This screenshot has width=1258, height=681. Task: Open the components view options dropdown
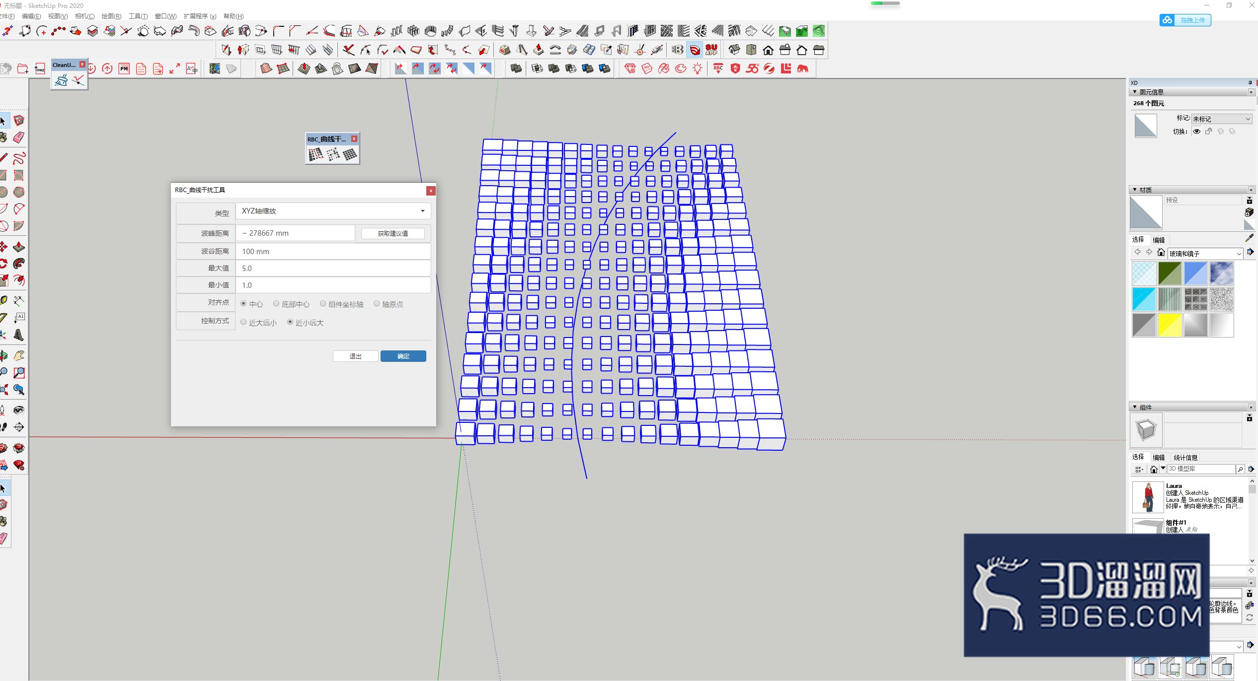1139,469
